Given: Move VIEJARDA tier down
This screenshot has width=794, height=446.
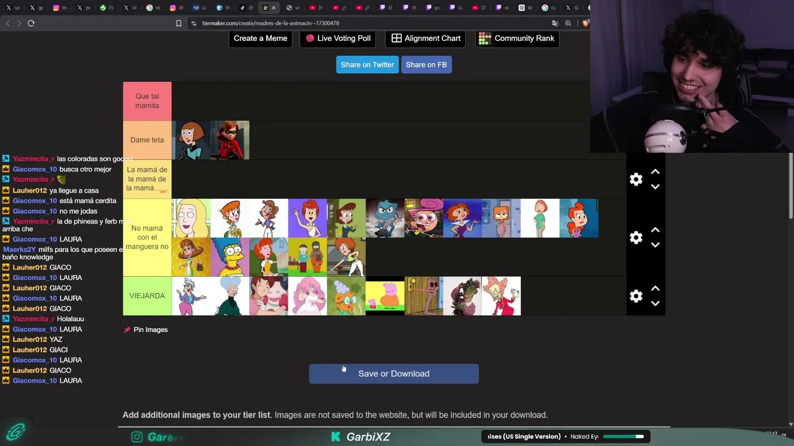Looking at the screenshot, I should [x=655, y=304].
